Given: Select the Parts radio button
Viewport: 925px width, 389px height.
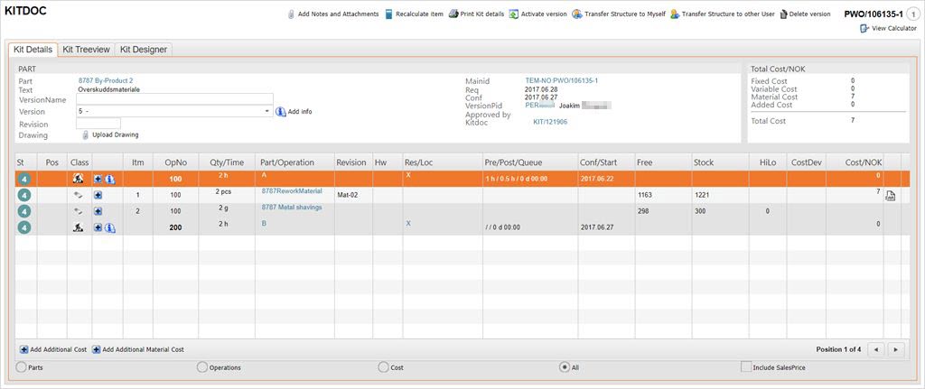Looking at the screenshot, I should [x=21, y=367].
